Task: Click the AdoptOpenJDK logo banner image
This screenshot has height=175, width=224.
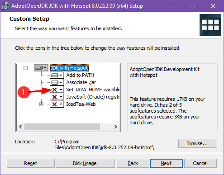Action: (x=210, y=25)
